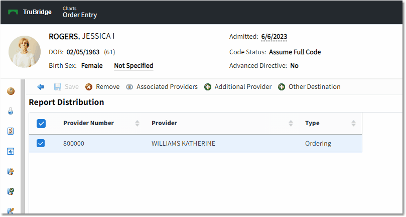Screen dimensions: 406x217
Task: Open the vitals monitor sidebar icon
Action: [x=11, y=151]
